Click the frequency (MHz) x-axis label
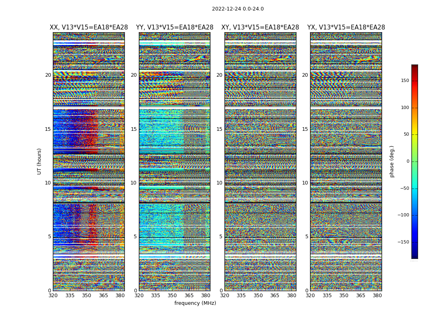Screen dimensions: 424x323 coord(195,303)
